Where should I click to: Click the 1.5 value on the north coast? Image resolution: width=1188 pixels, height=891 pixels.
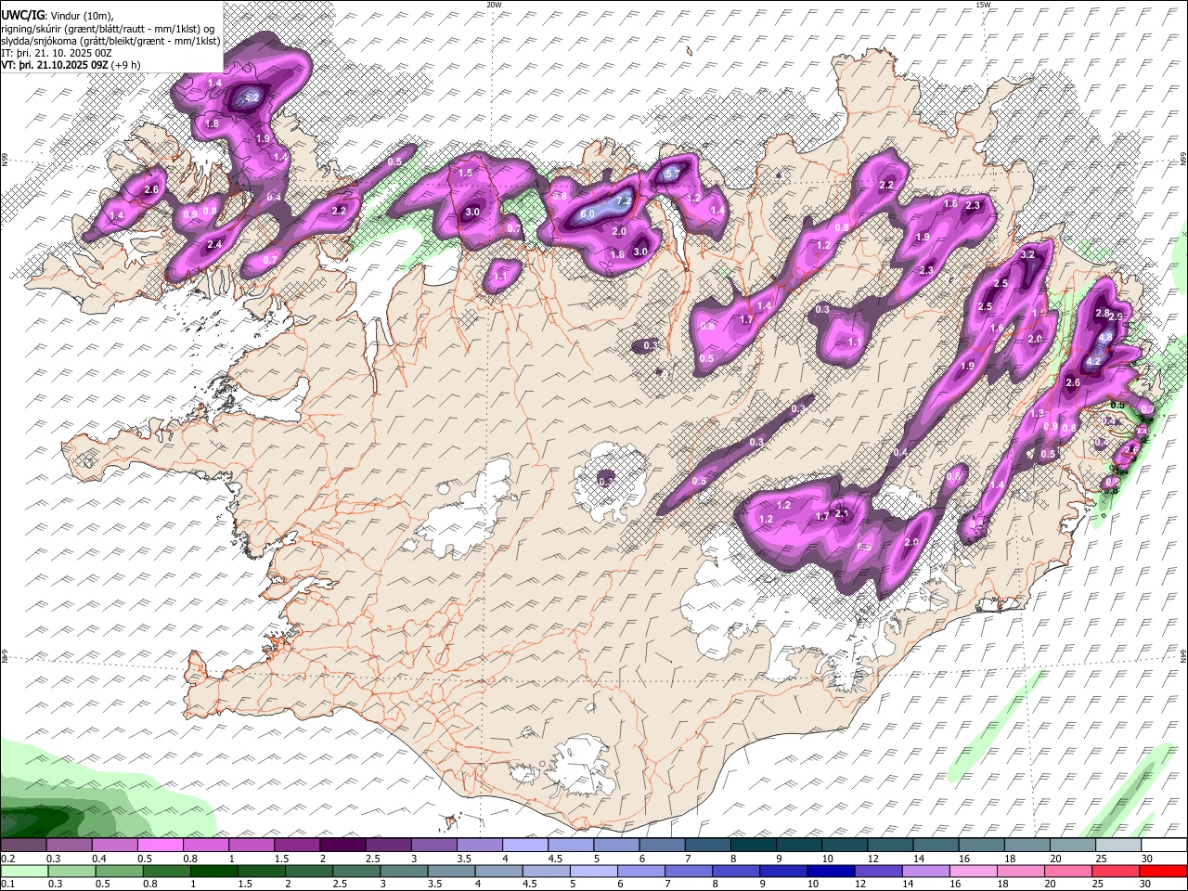pos(466,173)
